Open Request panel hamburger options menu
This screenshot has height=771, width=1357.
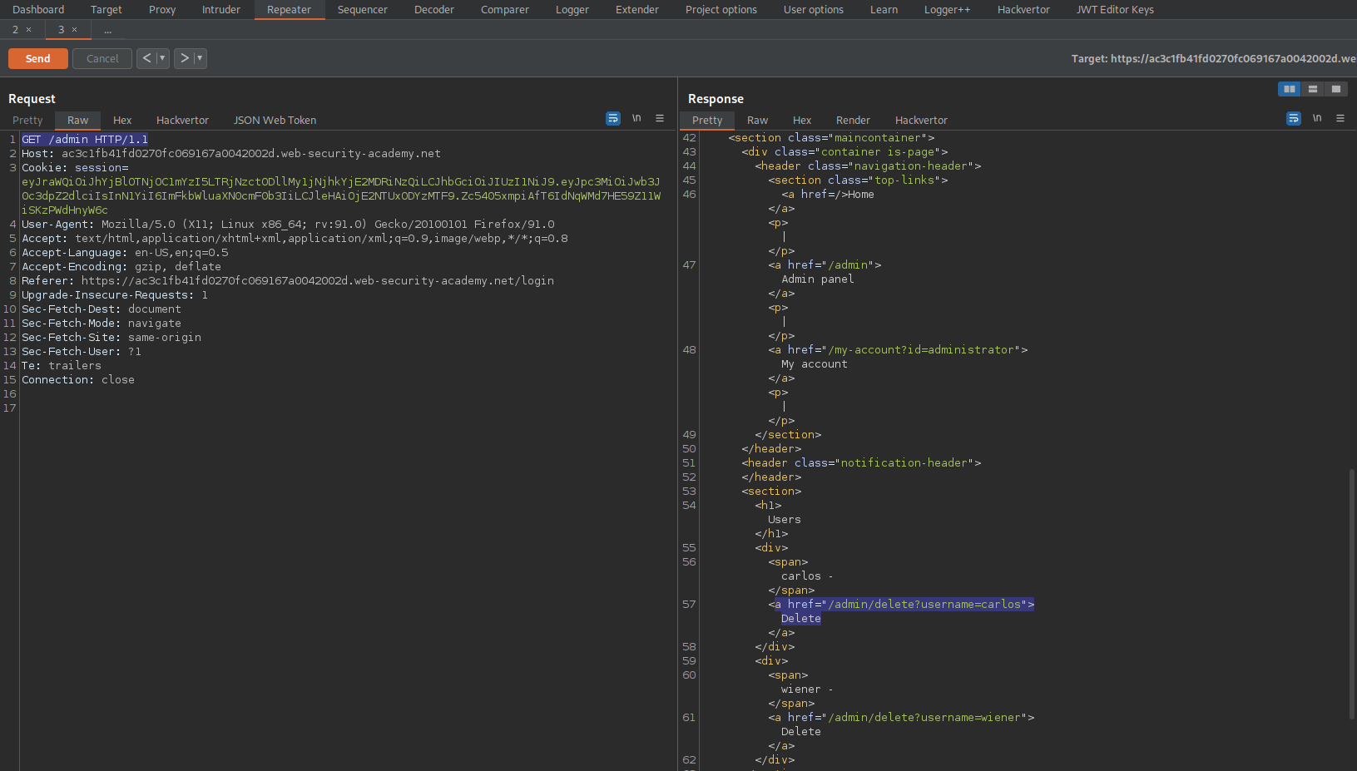(x=660, y=118)
